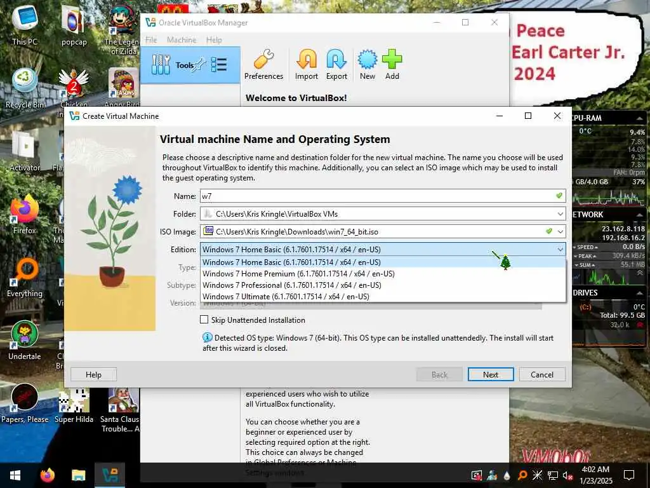
Task: Open File Explorer from the taskbar
Action: [x=78, y=475]
